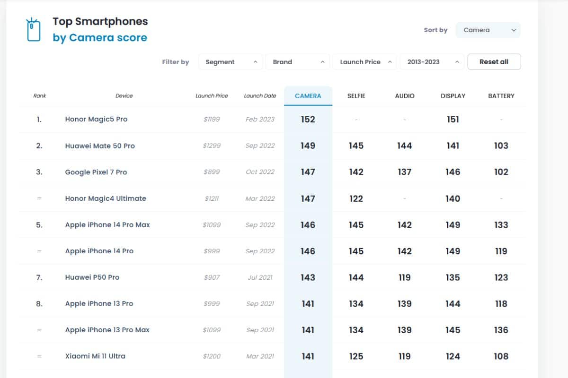Click the display score 151 for Honor Magic5 Pro
This screenshot has height=378, width=568.
click(x=453, y=120)
